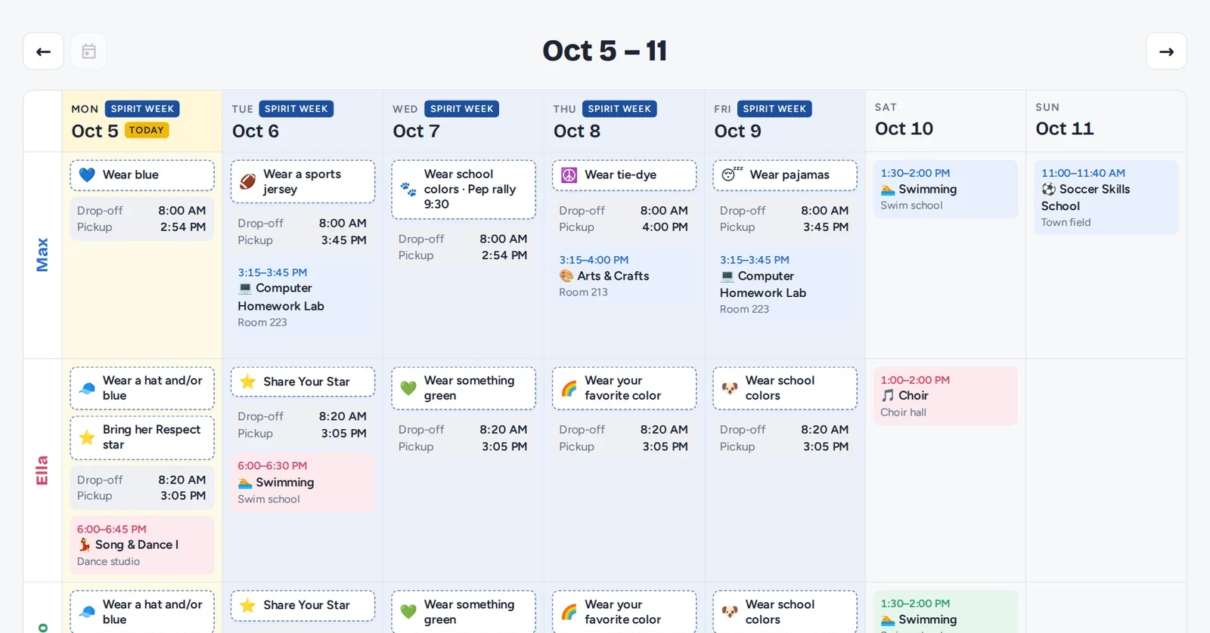Select the Song & Dance I event
The height and width of the screenshot is (633, 1210).
142,545
